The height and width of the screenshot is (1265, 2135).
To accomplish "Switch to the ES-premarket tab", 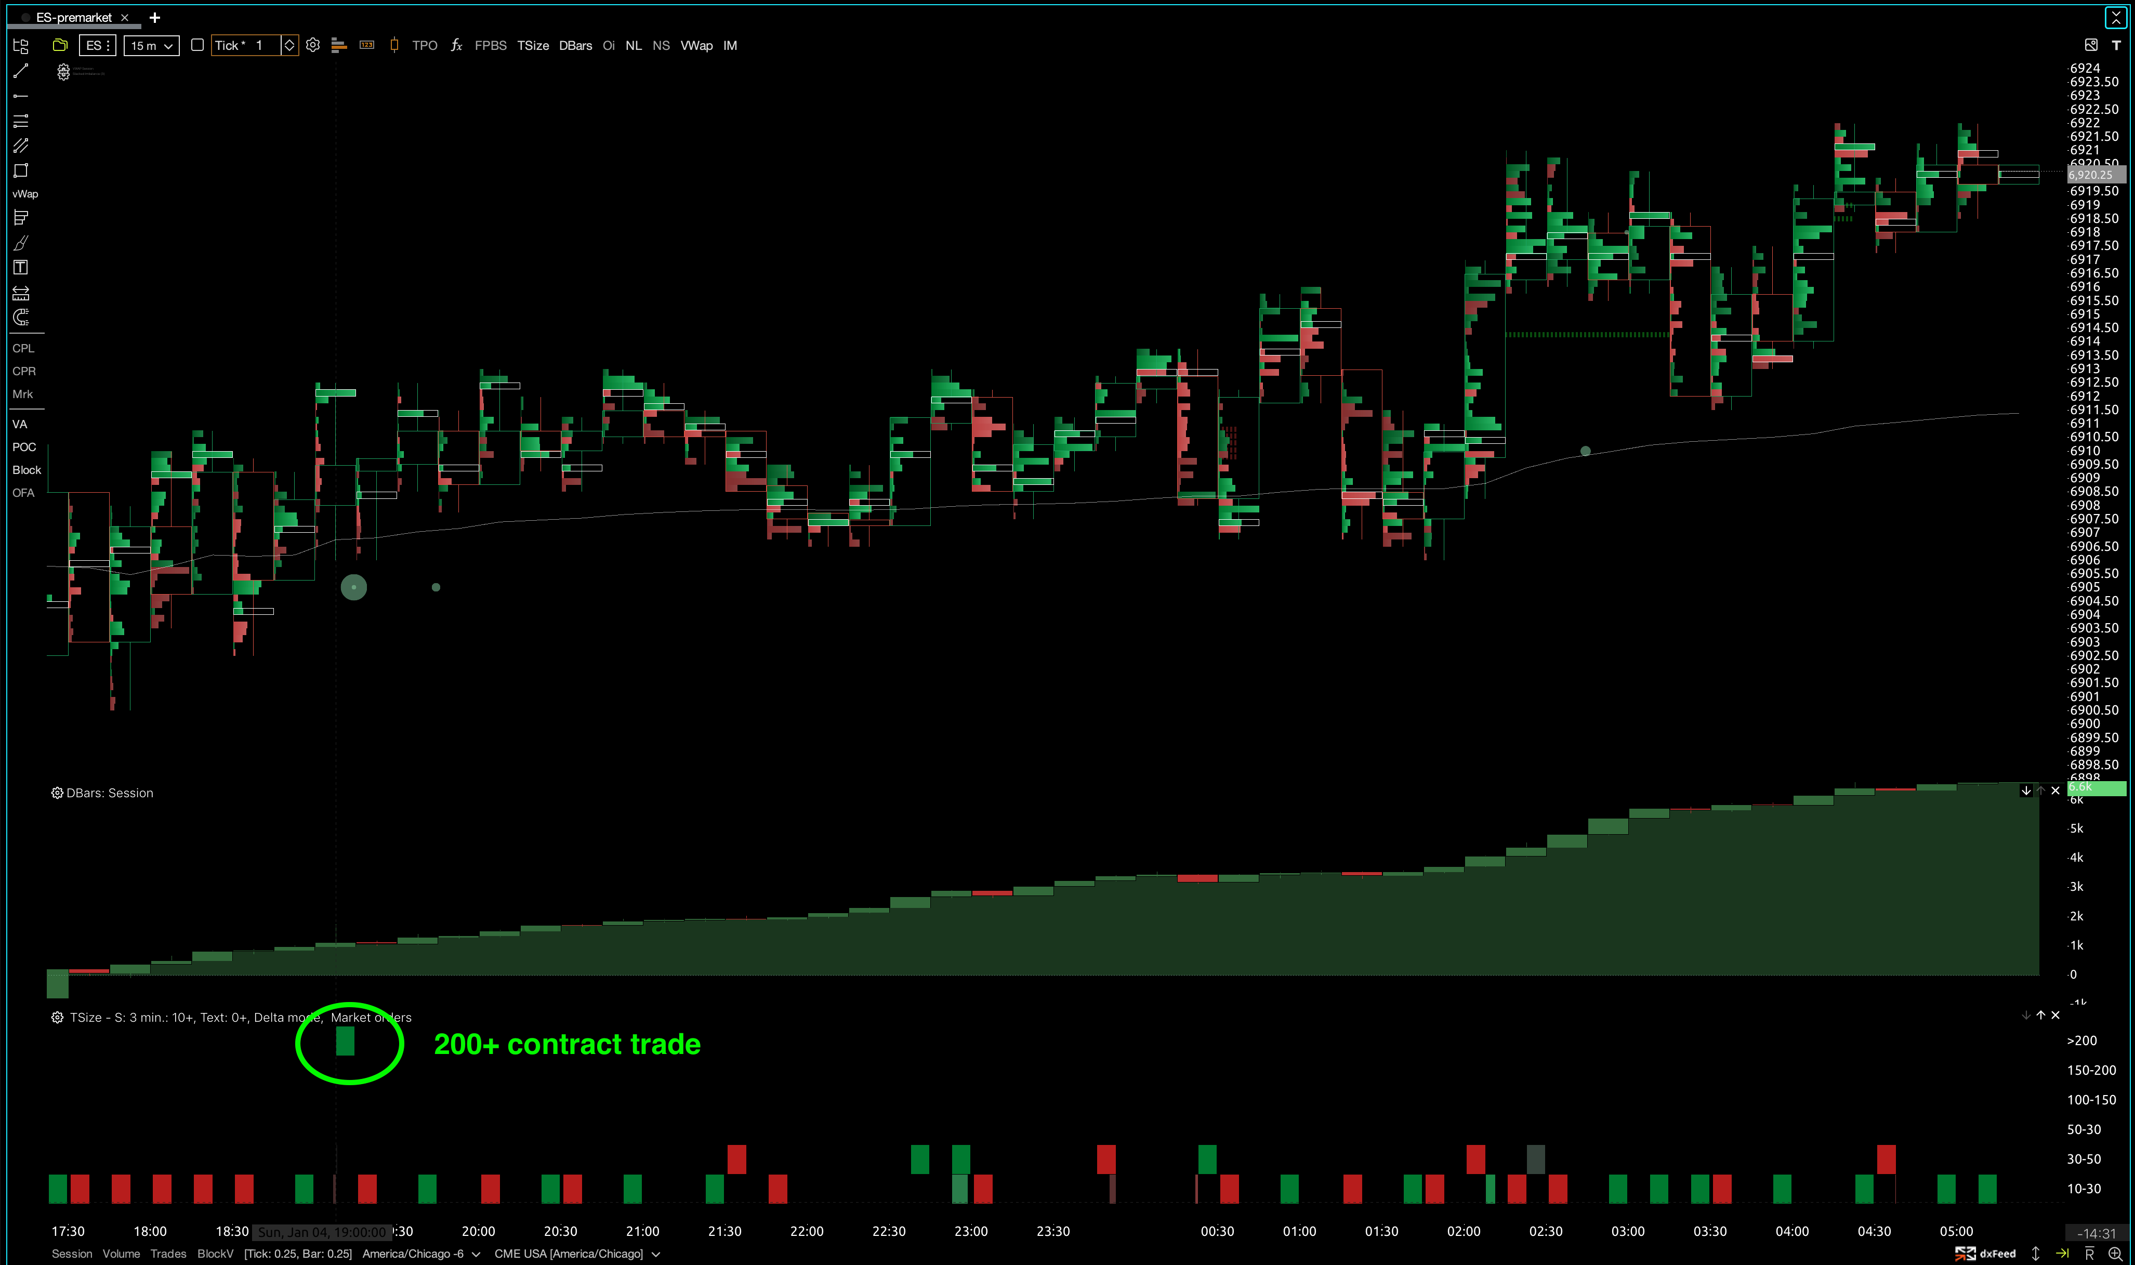I will 73,17.
